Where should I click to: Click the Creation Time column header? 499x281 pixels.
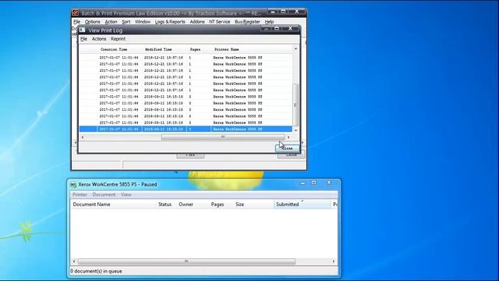[x=114, y=49]
